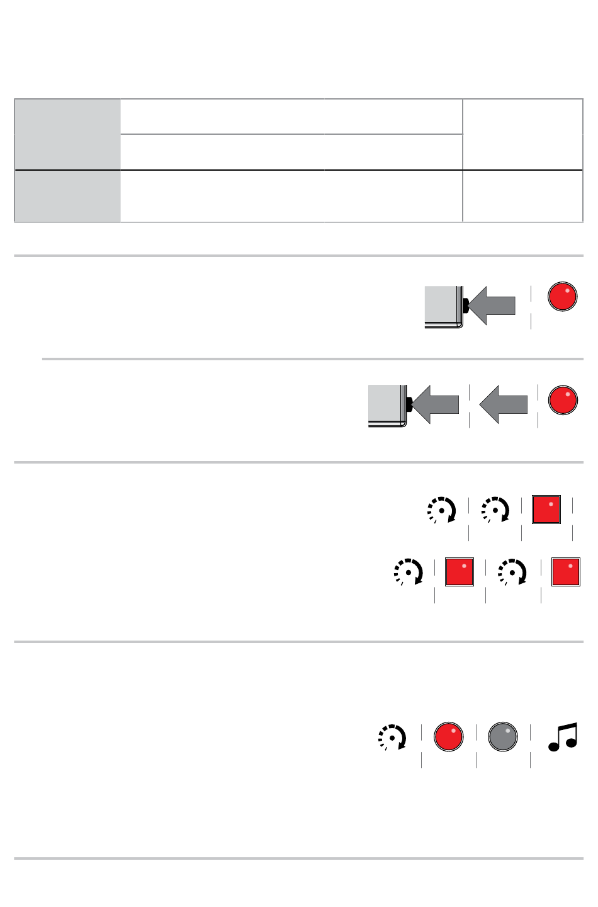598x907 pixels.
Task: Toggle the red round LED beside gray LED
Action: 449,737
